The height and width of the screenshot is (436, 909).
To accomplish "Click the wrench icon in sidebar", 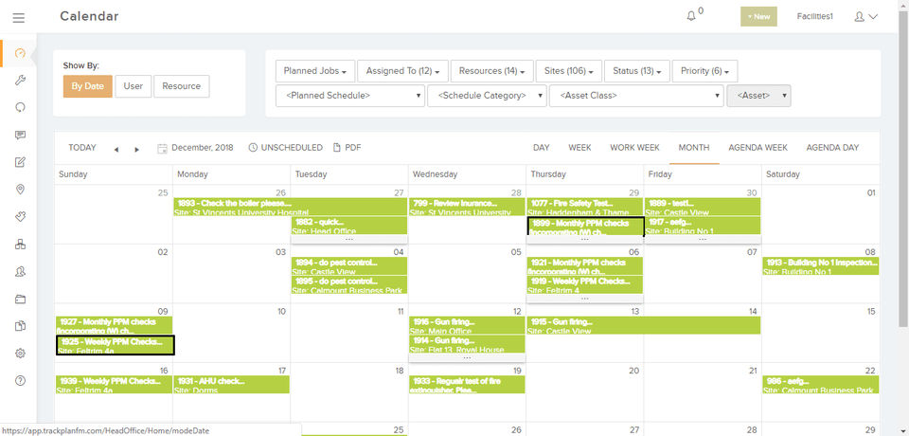I will tap(20, 81).
